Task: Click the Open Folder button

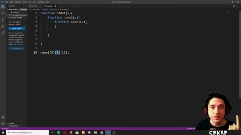Action: pyautogui.click(x=17, y=28)
